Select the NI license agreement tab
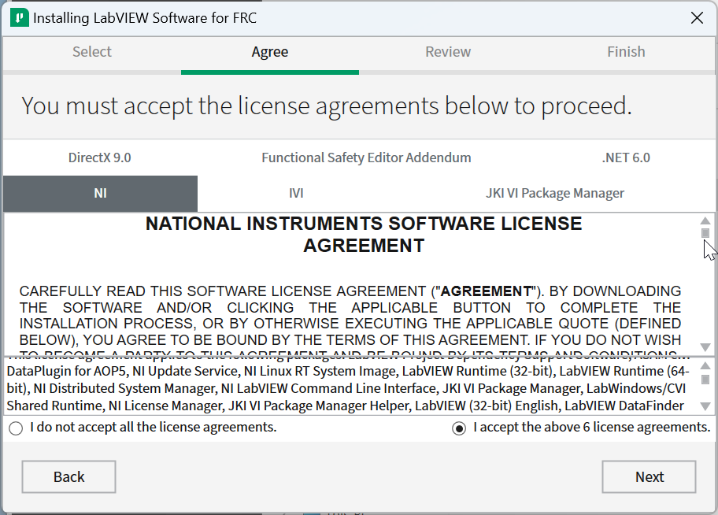The width and height of the screenshot is (718, 515). 100,192
